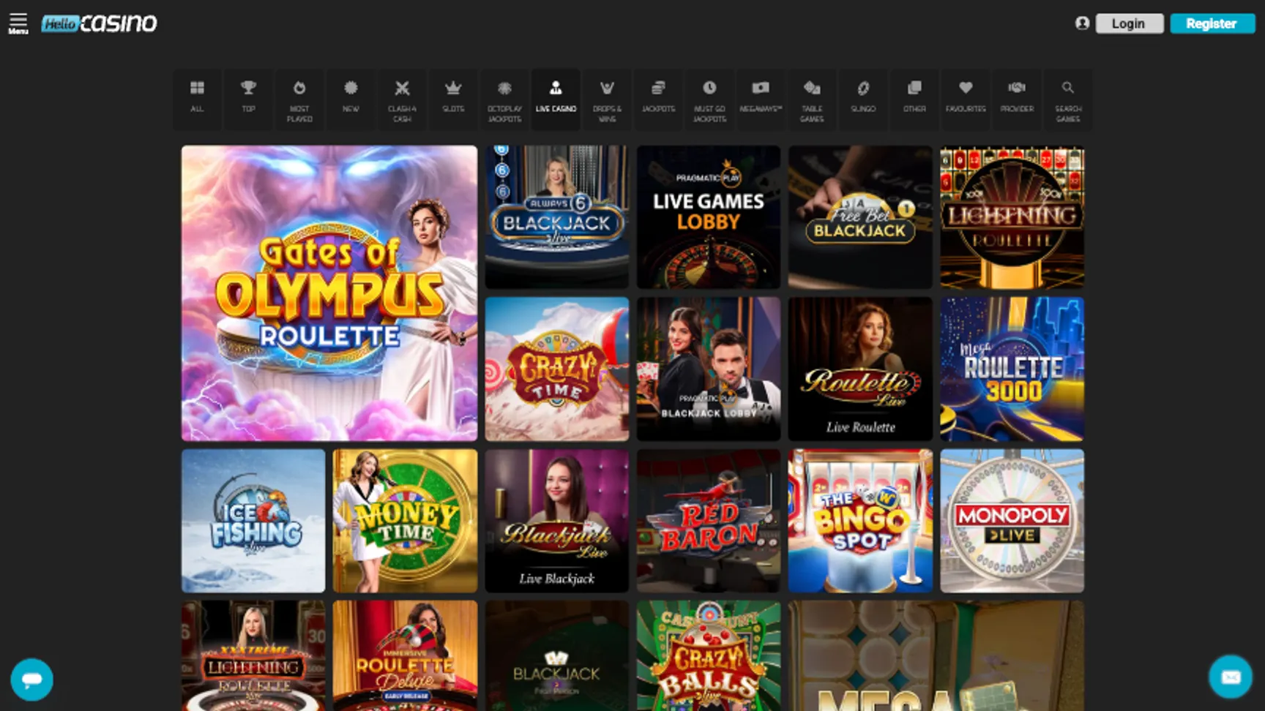
Task: Open Crazy Time game
Action: (556, 369)
